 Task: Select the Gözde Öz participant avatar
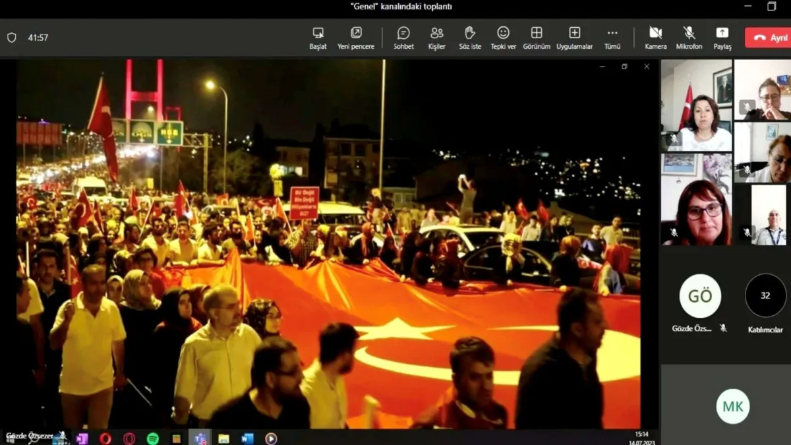[x=700, y=296]
